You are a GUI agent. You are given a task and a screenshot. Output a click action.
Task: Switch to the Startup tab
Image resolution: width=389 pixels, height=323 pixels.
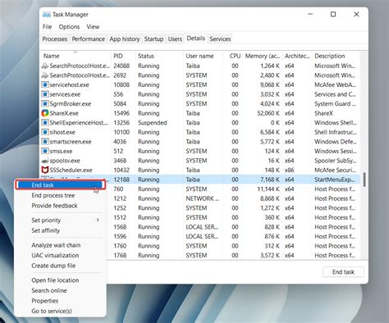153,39
